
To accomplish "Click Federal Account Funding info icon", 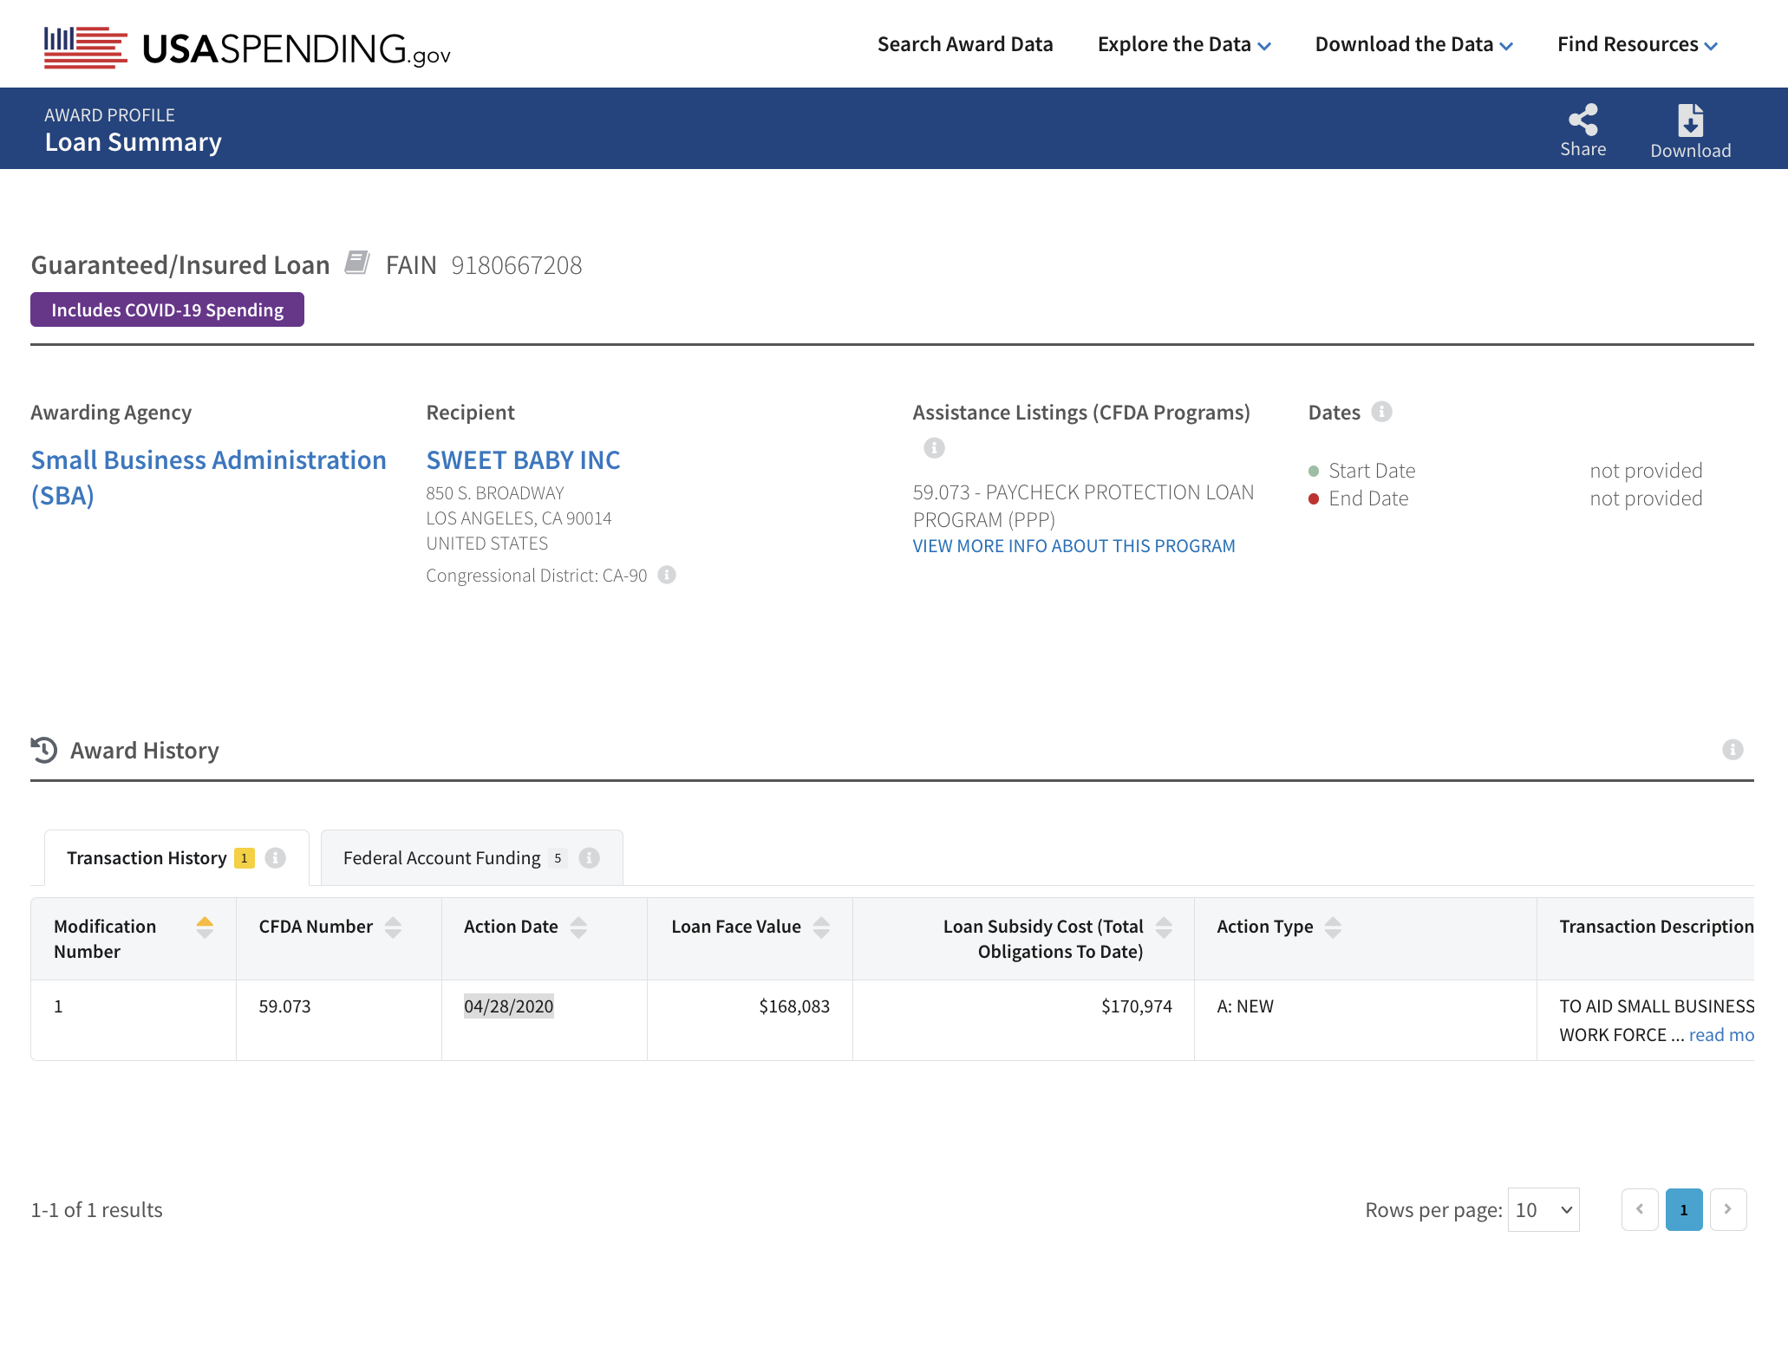I will (x=590, y=858).
